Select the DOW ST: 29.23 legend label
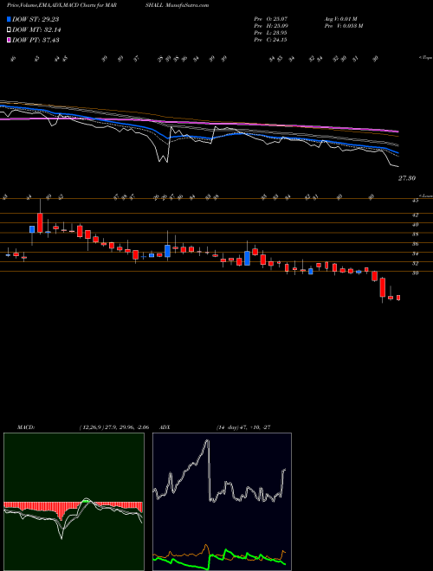This screenshot has width=433, height=571. coord(36,20)
